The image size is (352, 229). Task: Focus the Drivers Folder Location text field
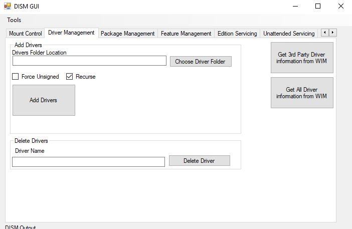[x=89, y=61]
